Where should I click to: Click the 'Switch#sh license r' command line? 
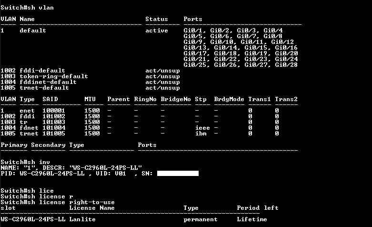click(37, 196)
